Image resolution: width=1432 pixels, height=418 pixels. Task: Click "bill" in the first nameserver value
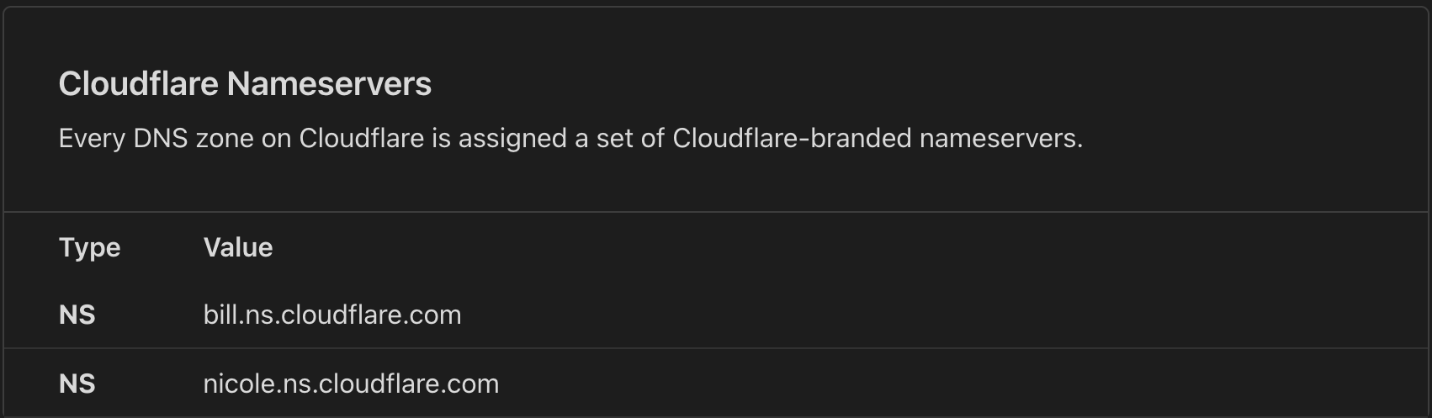tap(220, 315)
